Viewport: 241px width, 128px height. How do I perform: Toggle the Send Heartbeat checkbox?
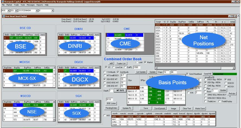(187, 74)
